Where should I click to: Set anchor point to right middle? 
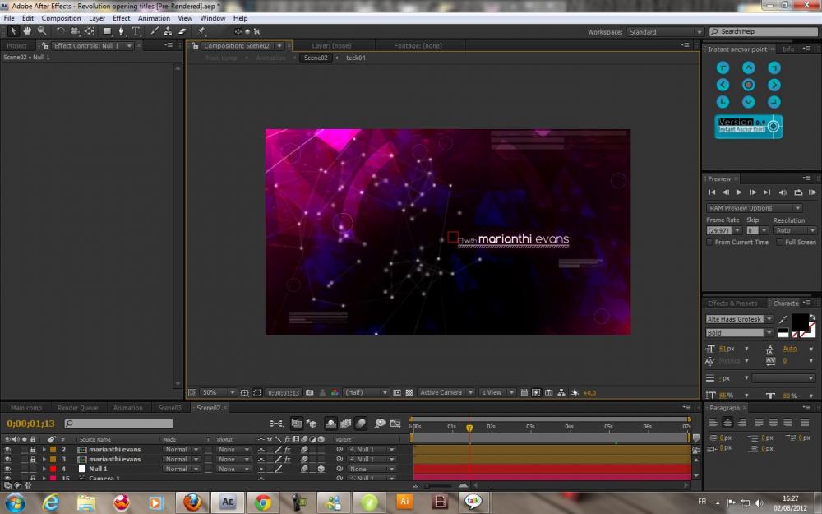pyautogui.click(x=774, y=85)
